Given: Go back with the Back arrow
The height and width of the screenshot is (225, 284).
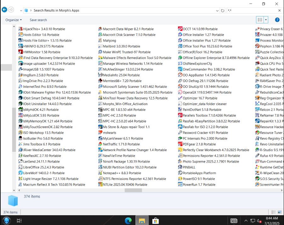Looking at the screenshot, I should [4, 10].
